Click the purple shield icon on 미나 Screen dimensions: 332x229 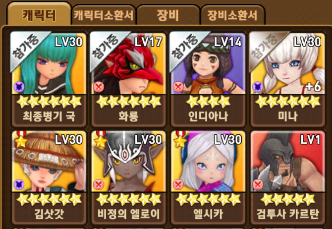coord(258,87)
